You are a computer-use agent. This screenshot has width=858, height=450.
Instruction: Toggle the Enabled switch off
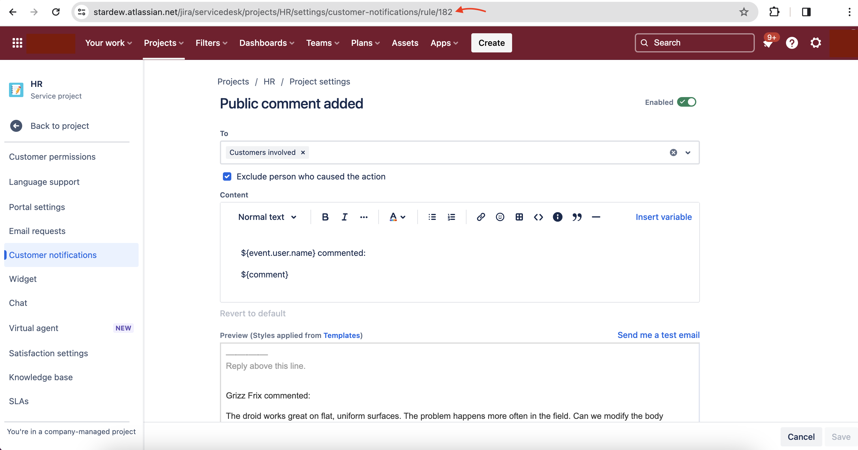coord(686,102)
